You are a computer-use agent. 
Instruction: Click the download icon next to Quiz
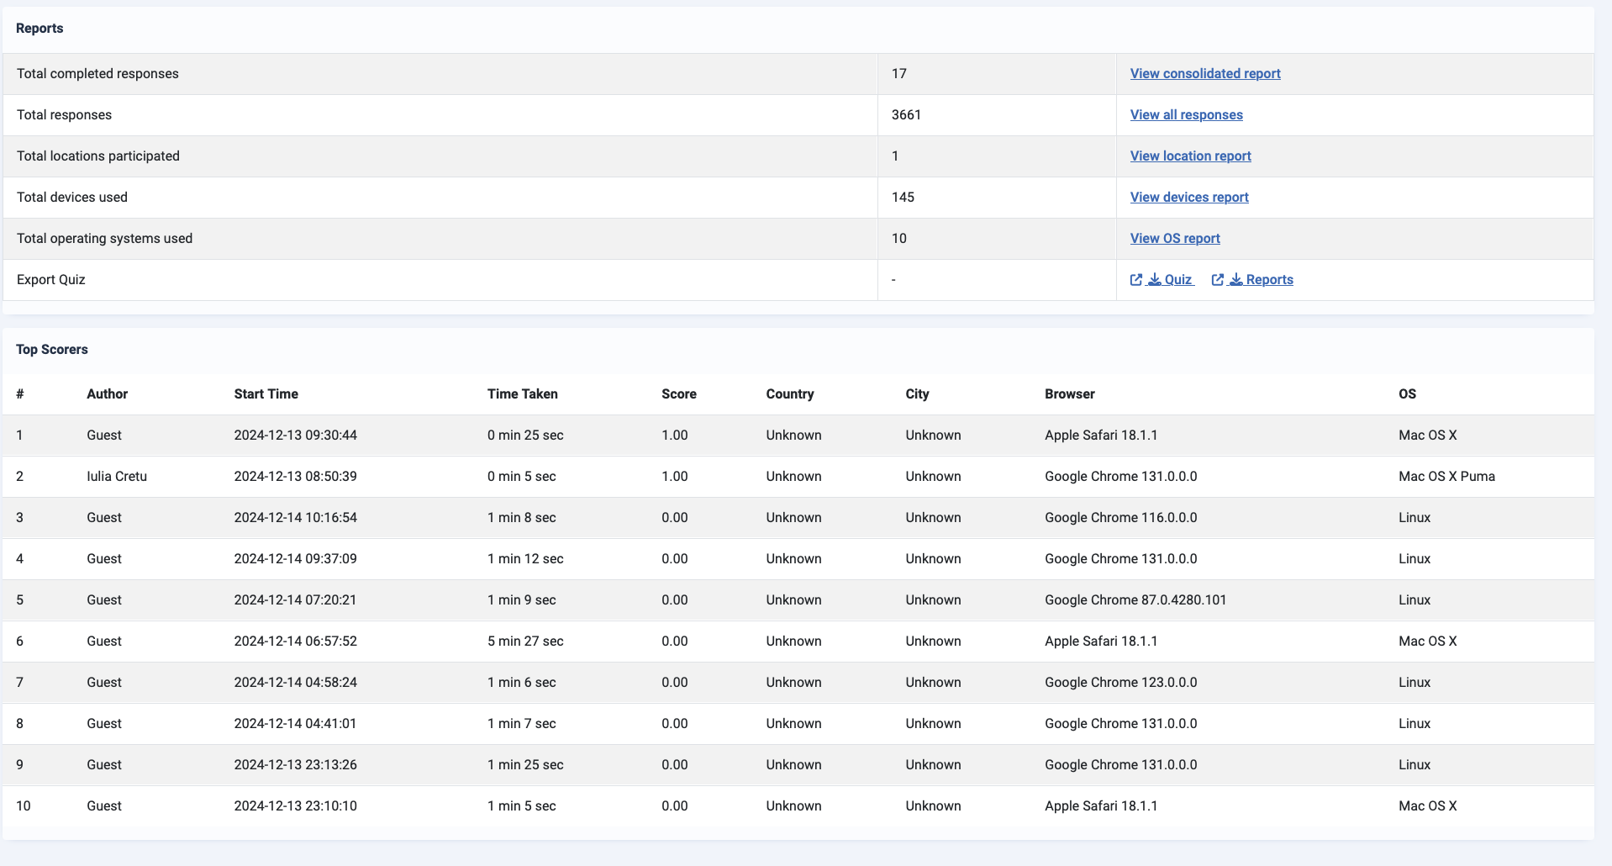point(1155,280)
